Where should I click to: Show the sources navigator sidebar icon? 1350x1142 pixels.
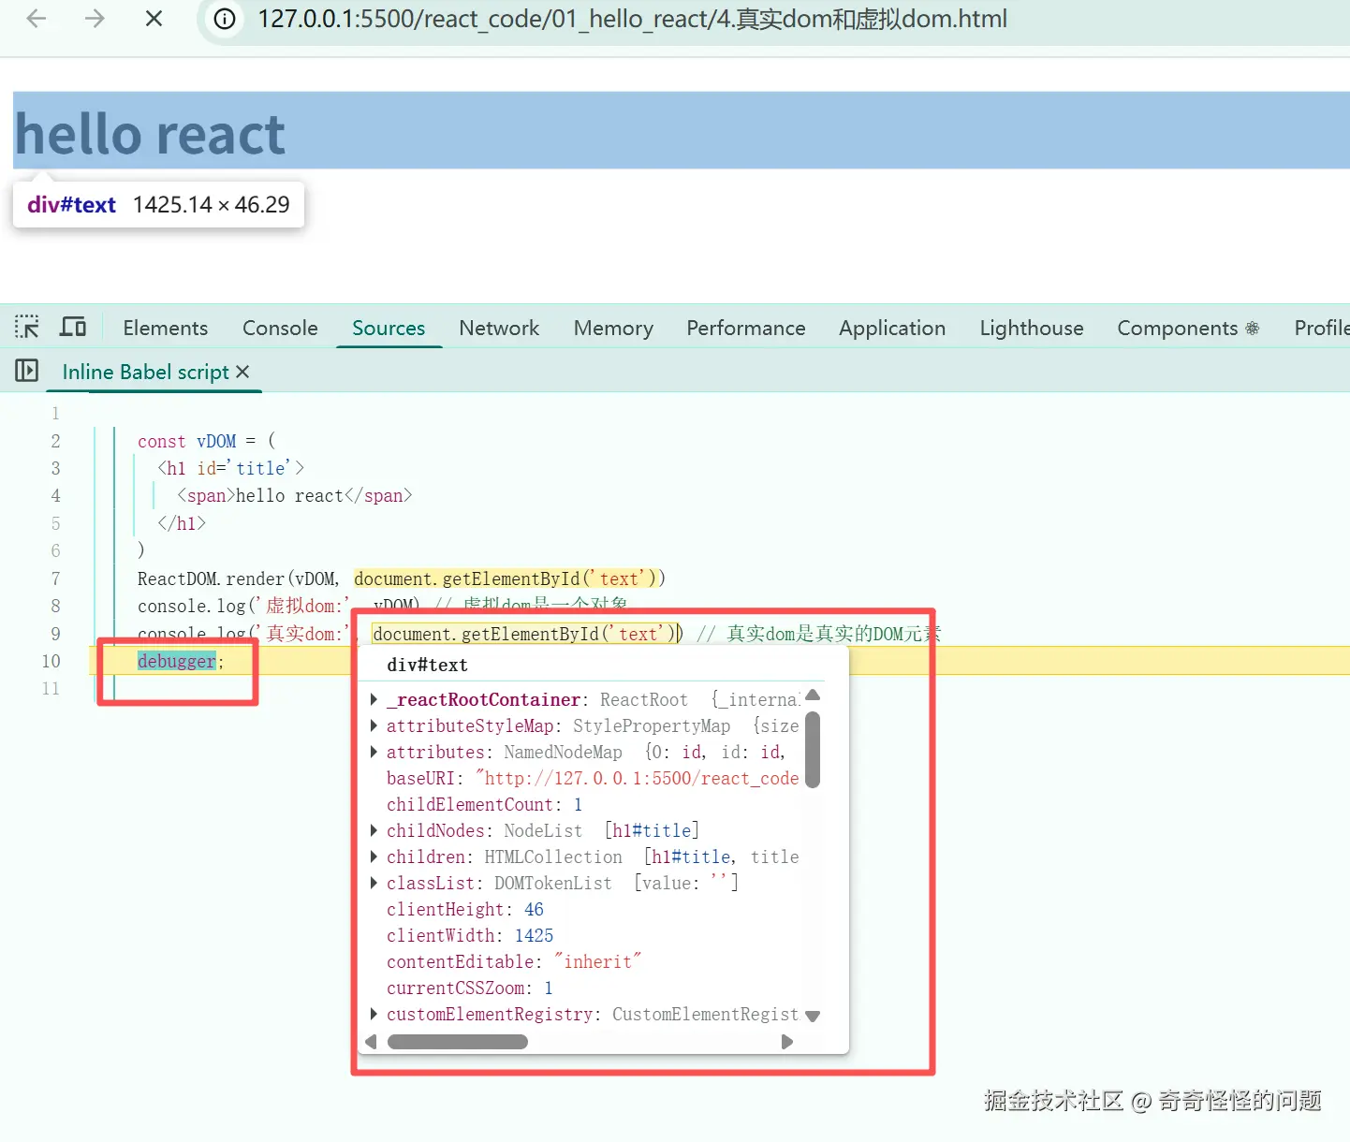tap(27, 371)
